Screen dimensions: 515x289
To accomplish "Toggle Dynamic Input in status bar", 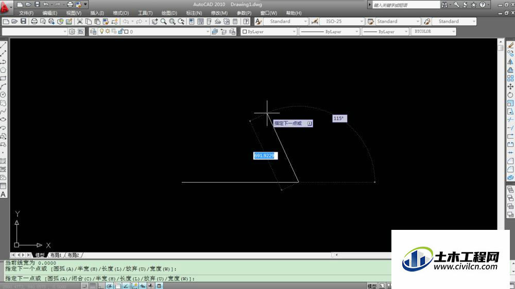I will pos(143,286).
